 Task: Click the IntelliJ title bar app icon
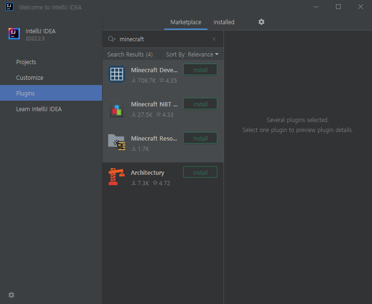(x=9, y=7)
